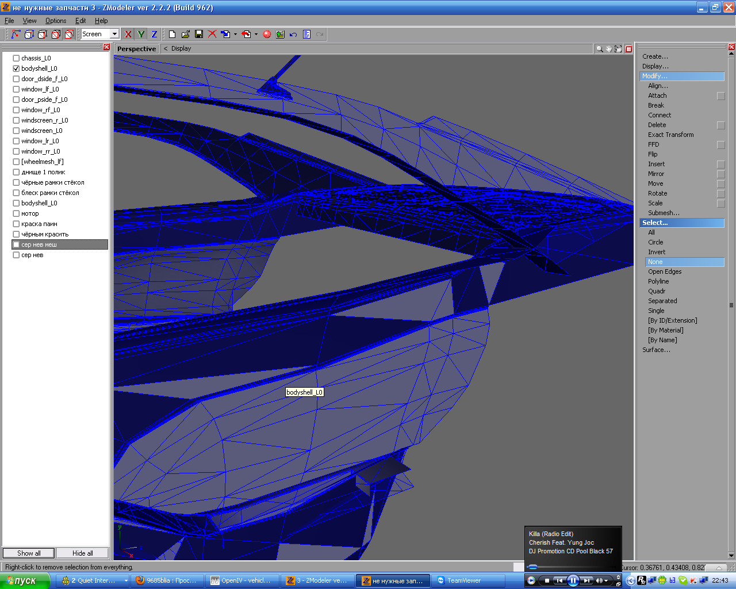The width and height of the screenshot is (736, 589).
Task: Enable the chassis_L0 object checkbox
Action: [16, 58]
